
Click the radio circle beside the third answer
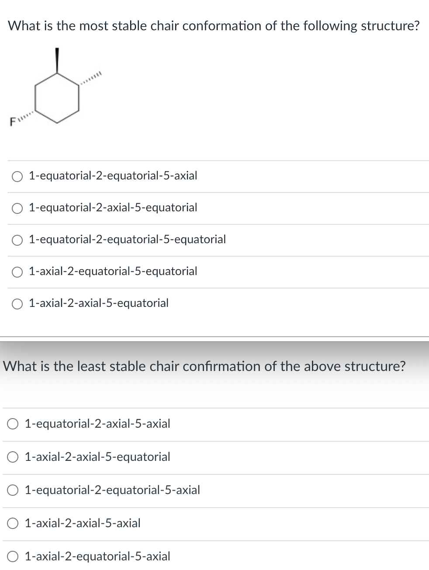[x=17, y=240]
